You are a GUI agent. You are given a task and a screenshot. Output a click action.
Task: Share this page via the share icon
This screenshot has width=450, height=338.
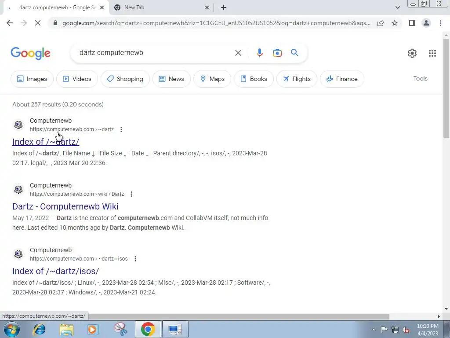381,23
